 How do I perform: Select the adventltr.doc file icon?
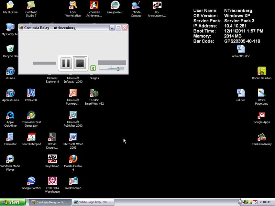pyautogui.click(x=241, y=49)
